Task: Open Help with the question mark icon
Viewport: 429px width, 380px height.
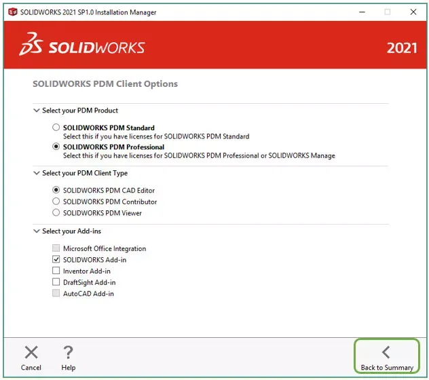Action: coord(68,352)
